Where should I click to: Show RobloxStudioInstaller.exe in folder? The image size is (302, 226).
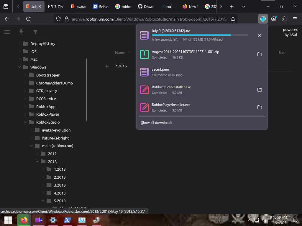point(260,90)
